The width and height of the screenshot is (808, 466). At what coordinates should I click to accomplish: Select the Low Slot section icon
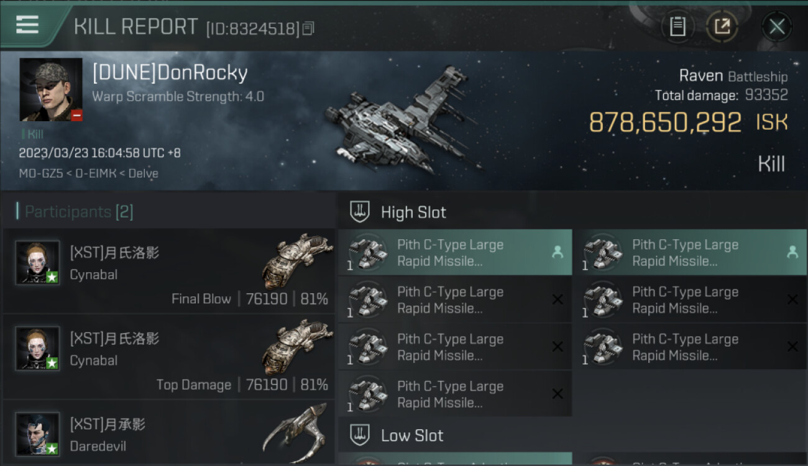tap(360, 435)
